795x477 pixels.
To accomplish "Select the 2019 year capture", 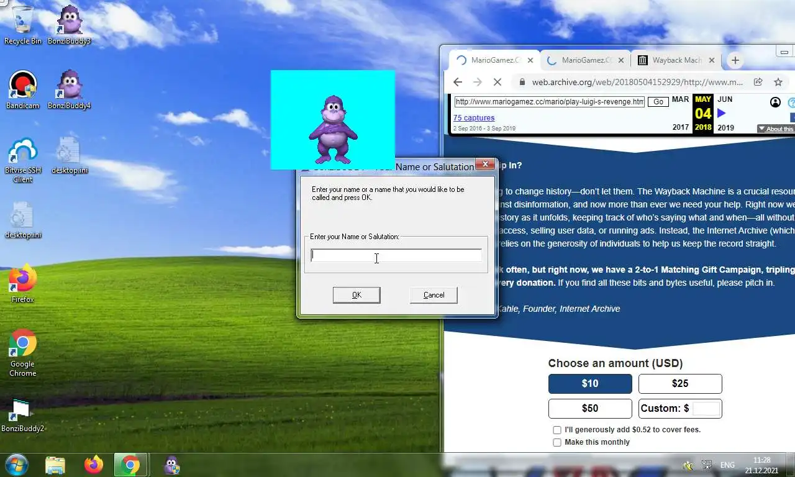I will coord(725,127).
